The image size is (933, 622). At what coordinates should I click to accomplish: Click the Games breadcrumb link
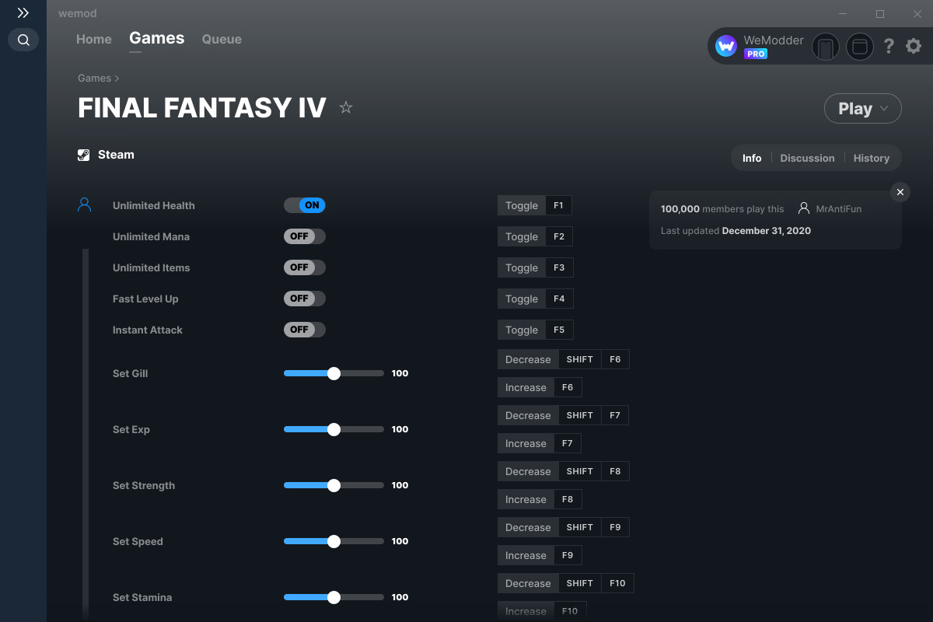(94, 79)
